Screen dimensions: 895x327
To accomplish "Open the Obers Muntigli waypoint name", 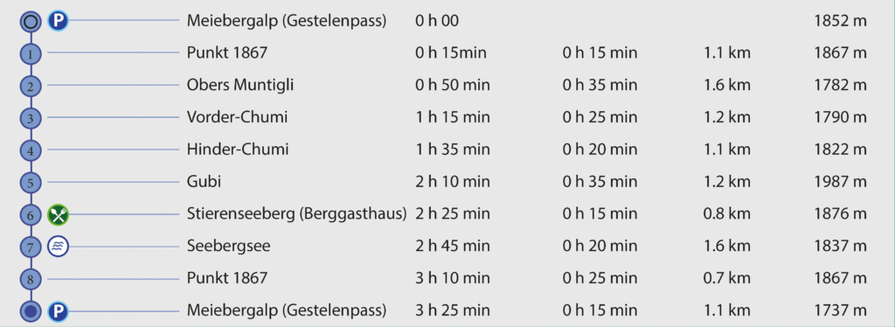I will 240,86.
